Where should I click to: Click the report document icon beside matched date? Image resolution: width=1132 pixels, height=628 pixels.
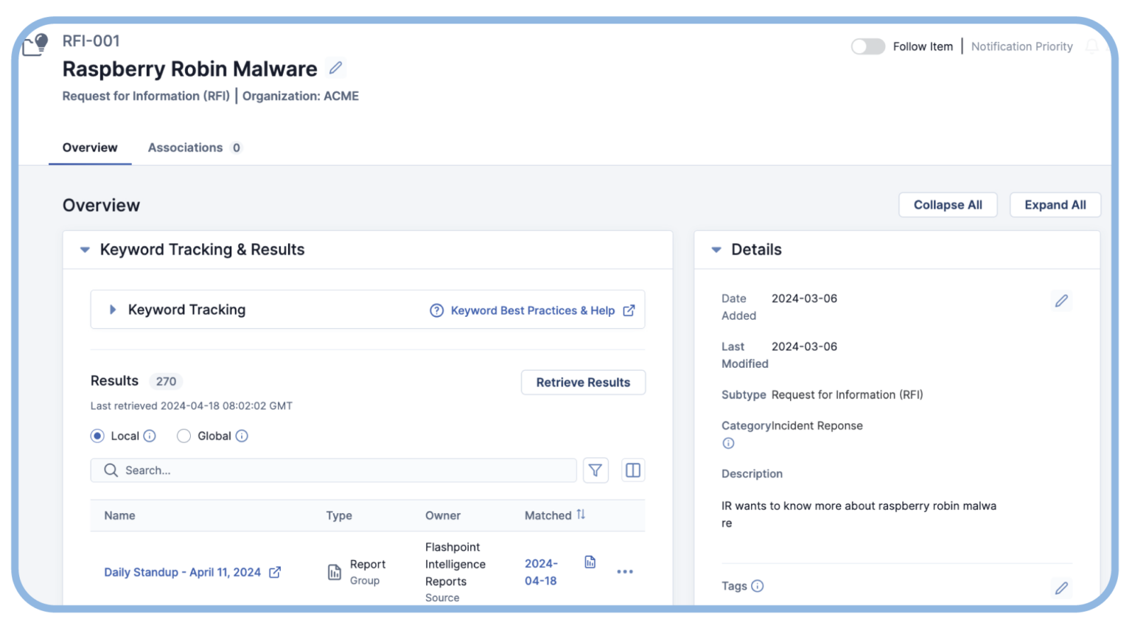590,562
